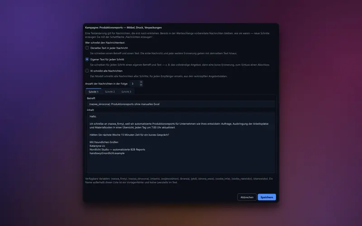
Task: Click the description under 'KI schreibt alle Nachrichten'
Action: (159, 76)
